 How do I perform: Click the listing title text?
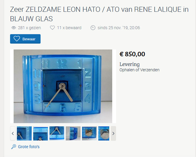[x=99, y=14]
